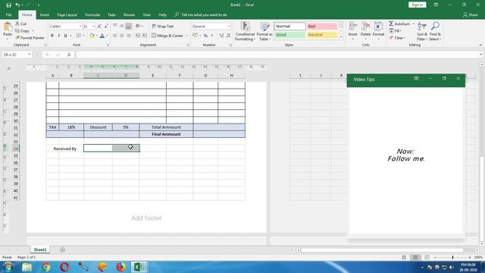Save the workbook from the quick access toolbar
The width and height of the screenshot is (485, 273).
[8, 5]
